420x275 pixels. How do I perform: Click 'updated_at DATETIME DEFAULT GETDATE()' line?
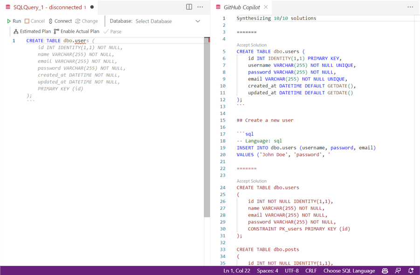coord(300,93)
